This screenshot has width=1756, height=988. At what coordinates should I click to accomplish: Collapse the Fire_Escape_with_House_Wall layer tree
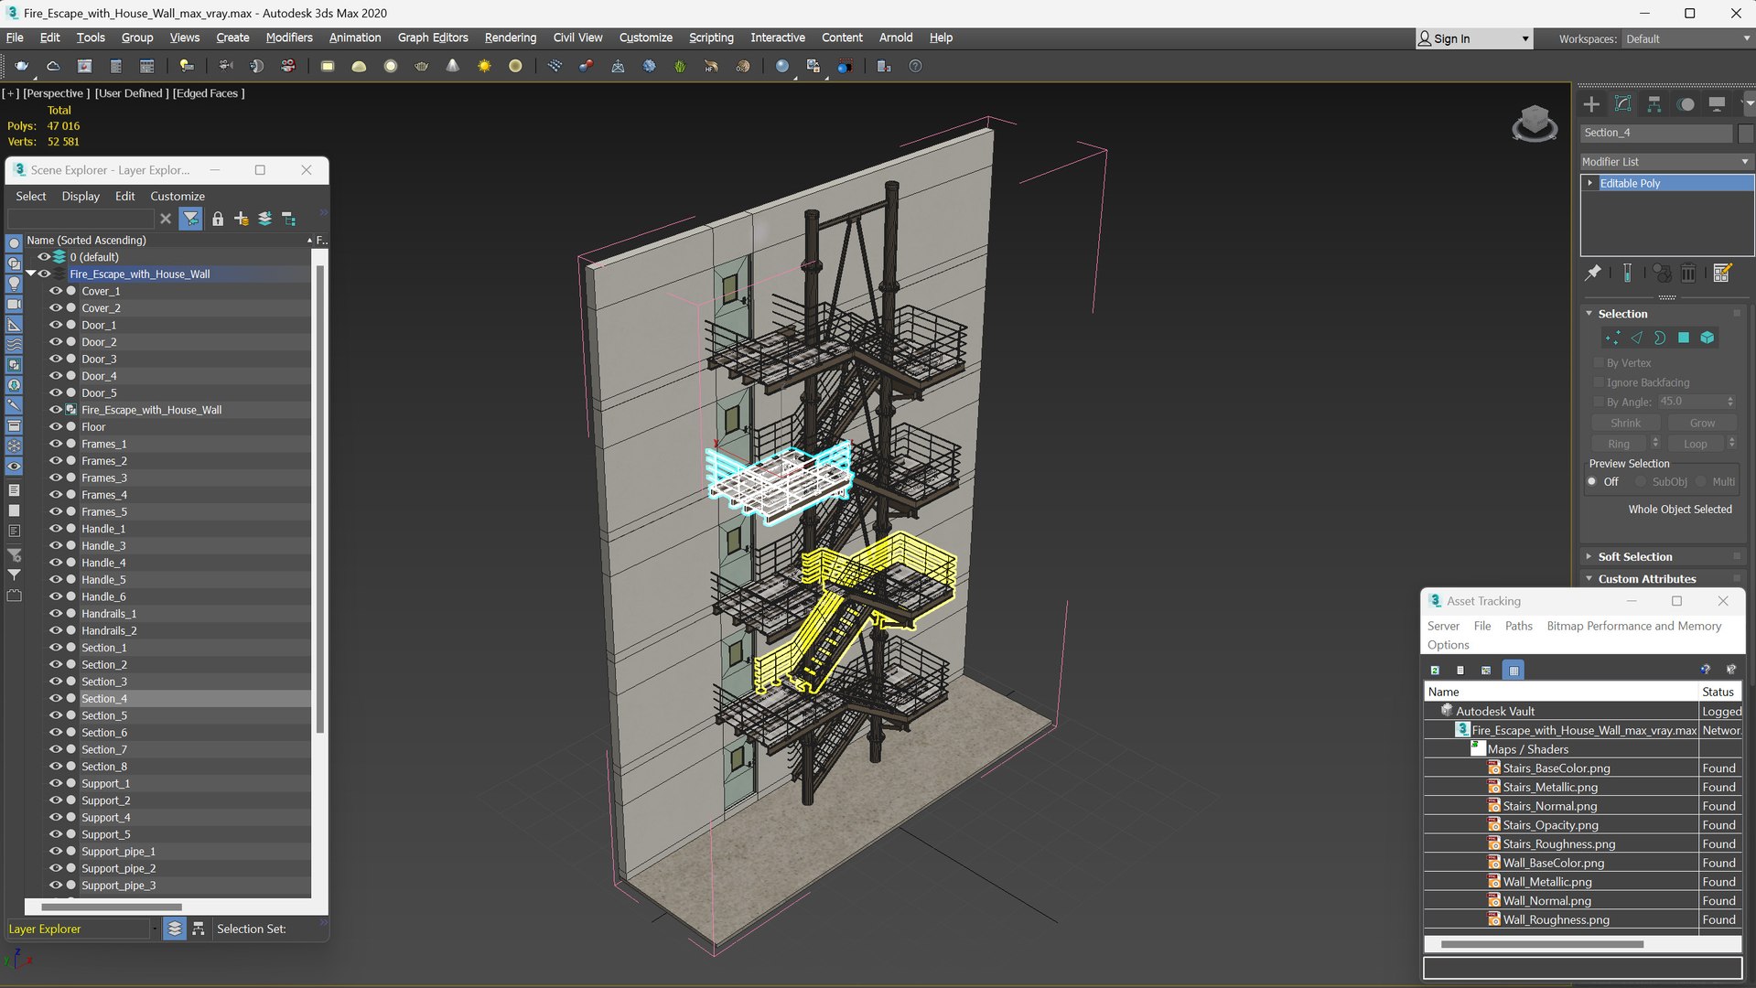tap(30, 274)
